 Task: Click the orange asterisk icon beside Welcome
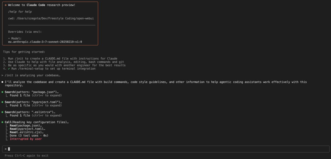click(x=6, y=5)
